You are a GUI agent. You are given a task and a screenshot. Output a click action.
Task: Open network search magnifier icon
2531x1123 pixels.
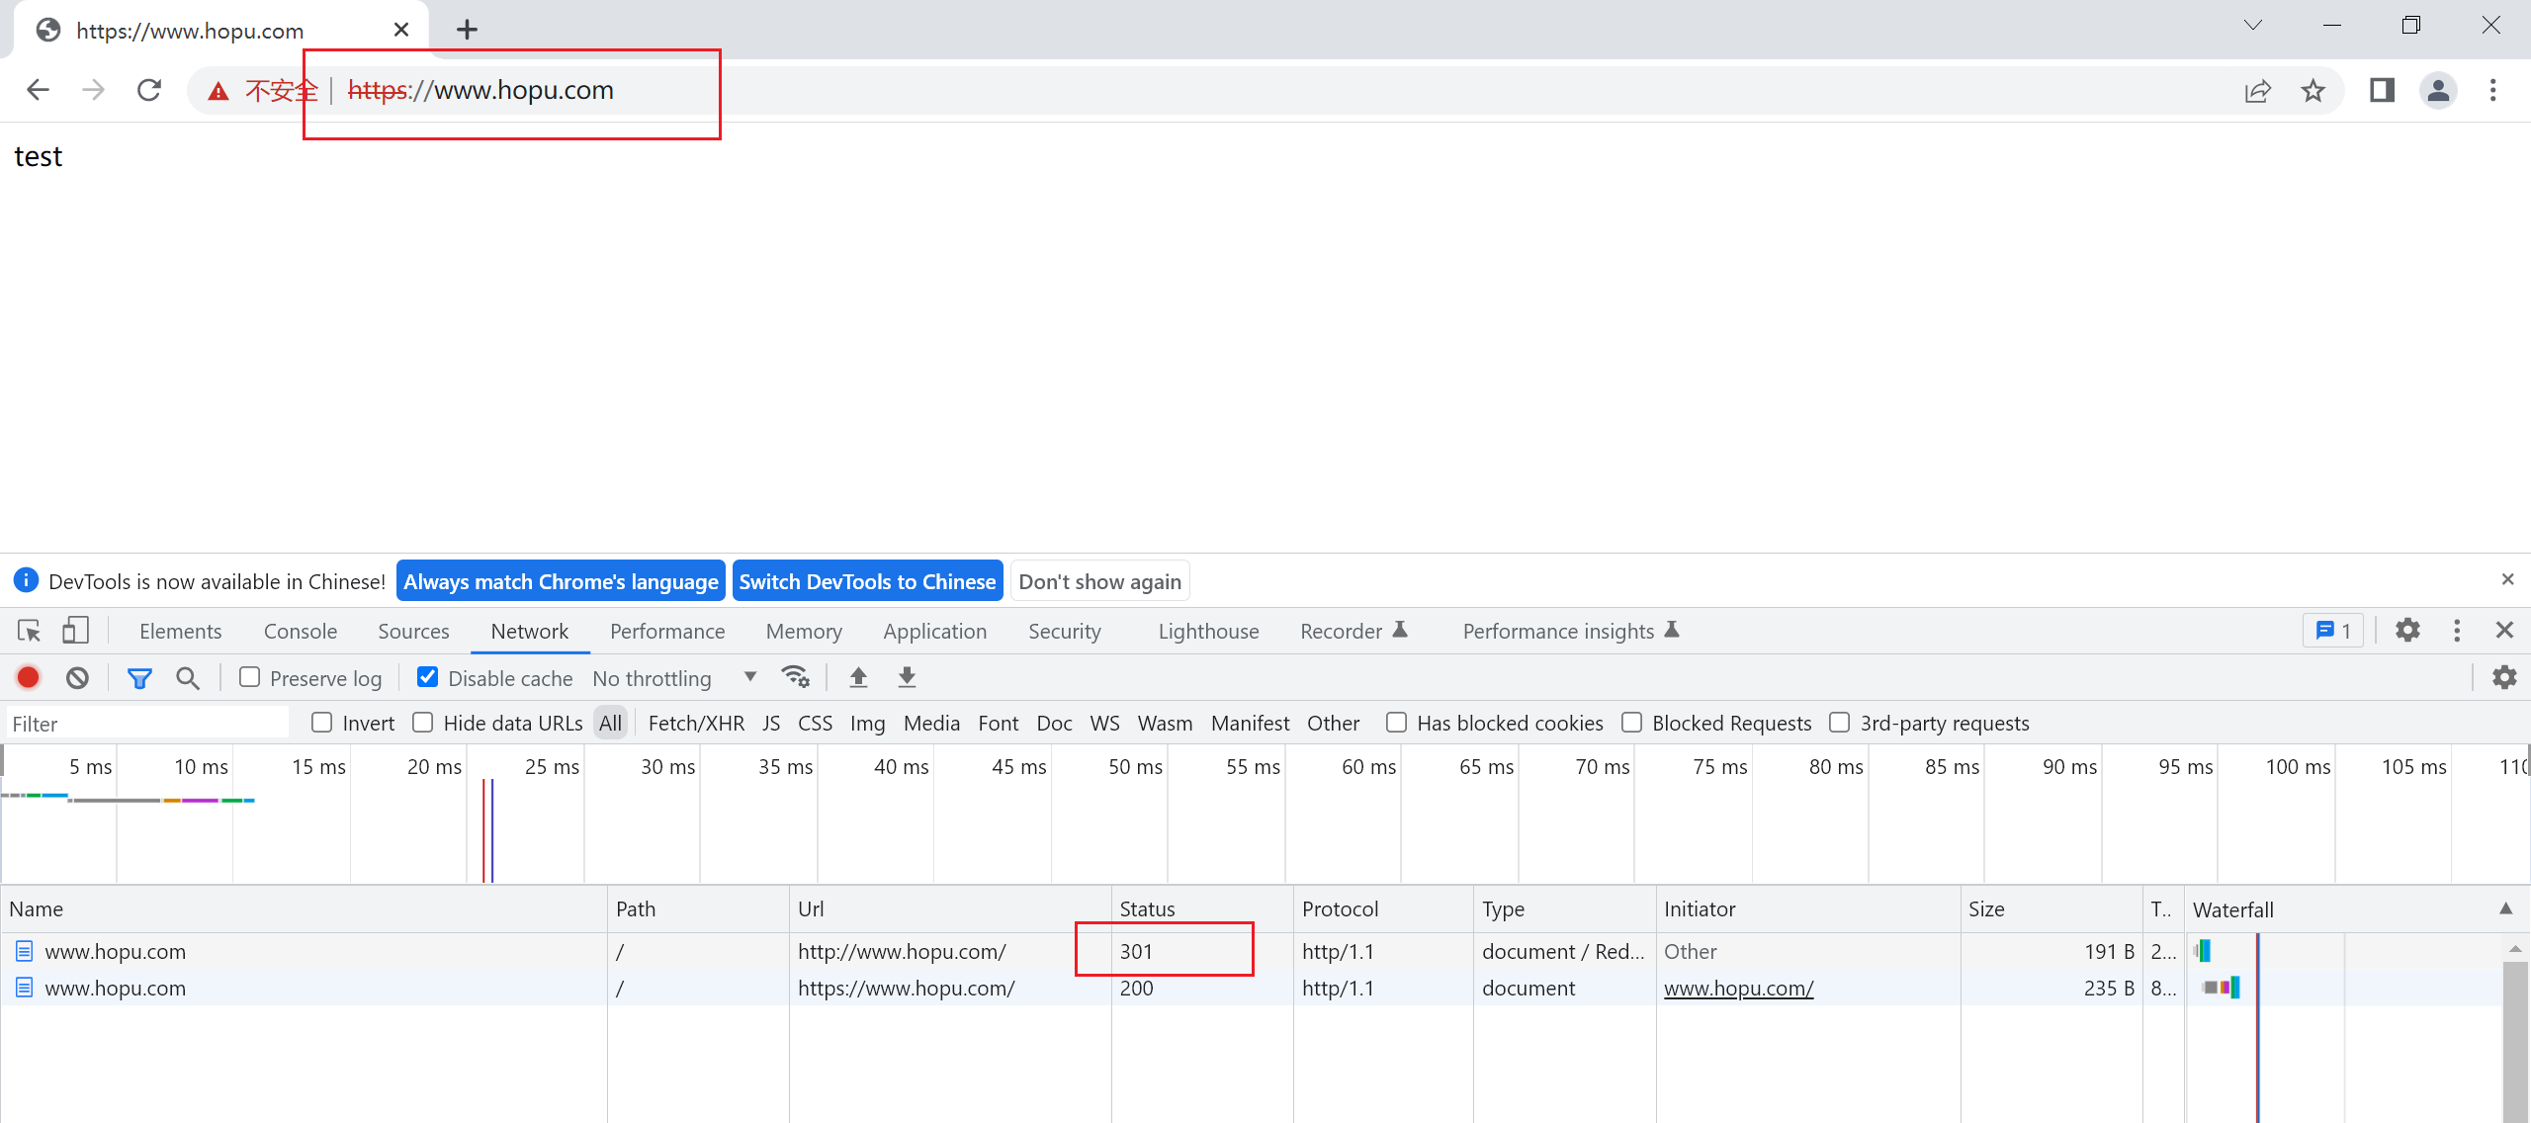[187, 678]
